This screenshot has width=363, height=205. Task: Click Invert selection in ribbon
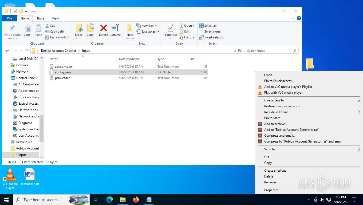click(x=212, y=37)
